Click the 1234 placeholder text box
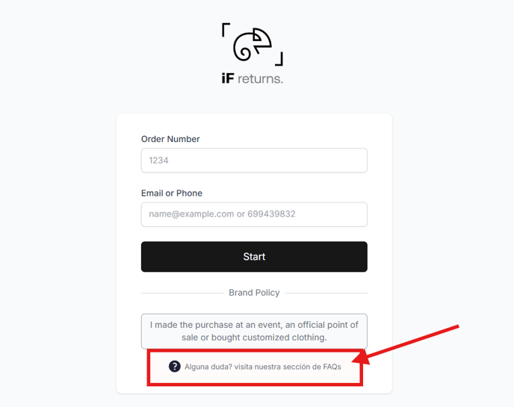This screenshot has width=514, height=407. pyautogui.click(x=254, y=161)
